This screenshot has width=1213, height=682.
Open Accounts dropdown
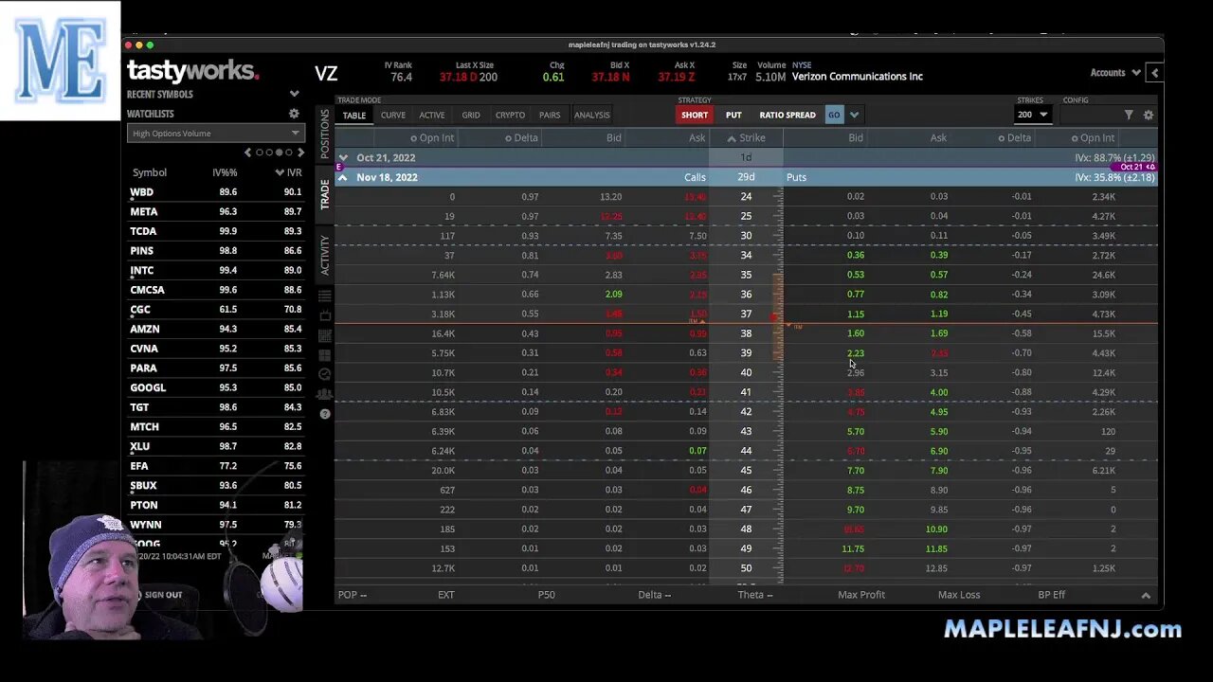[x=1113, y=73]
